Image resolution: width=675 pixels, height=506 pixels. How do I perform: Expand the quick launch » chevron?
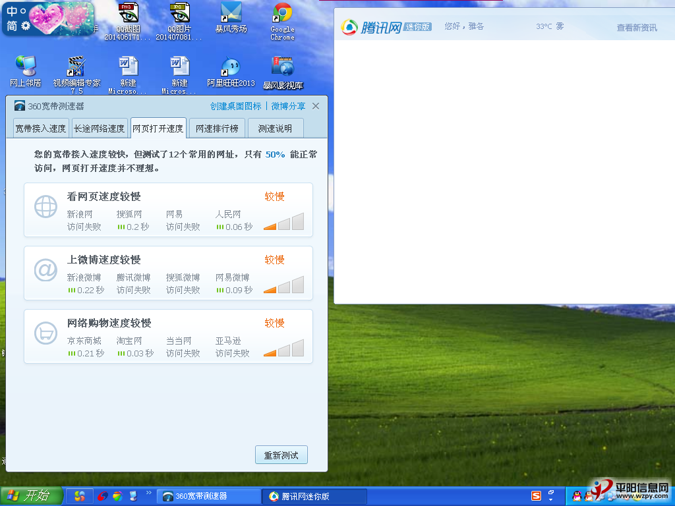(x=149, y=493)
